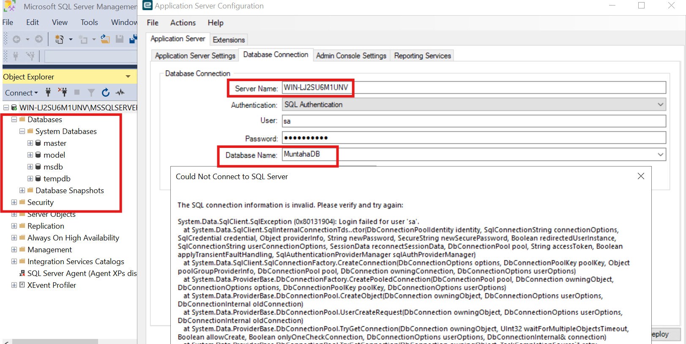This screenshot has height=344, width=686.
Task: Click the Stop square icon in Object Explorer
Action: coord(77,92)
